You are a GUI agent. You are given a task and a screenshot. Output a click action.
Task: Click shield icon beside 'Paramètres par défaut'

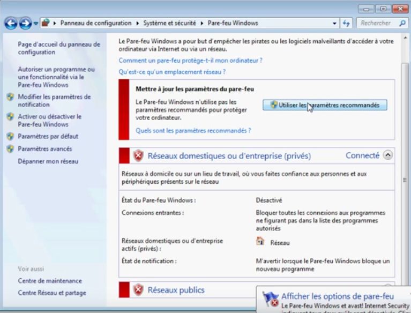[11, 136]
